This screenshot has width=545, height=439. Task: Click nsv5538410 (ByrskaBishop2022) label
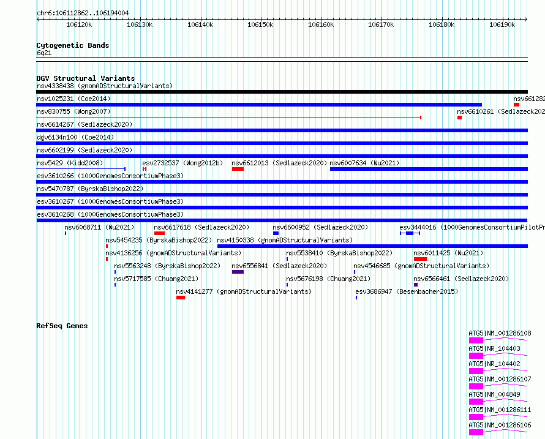tap(339, 253)
